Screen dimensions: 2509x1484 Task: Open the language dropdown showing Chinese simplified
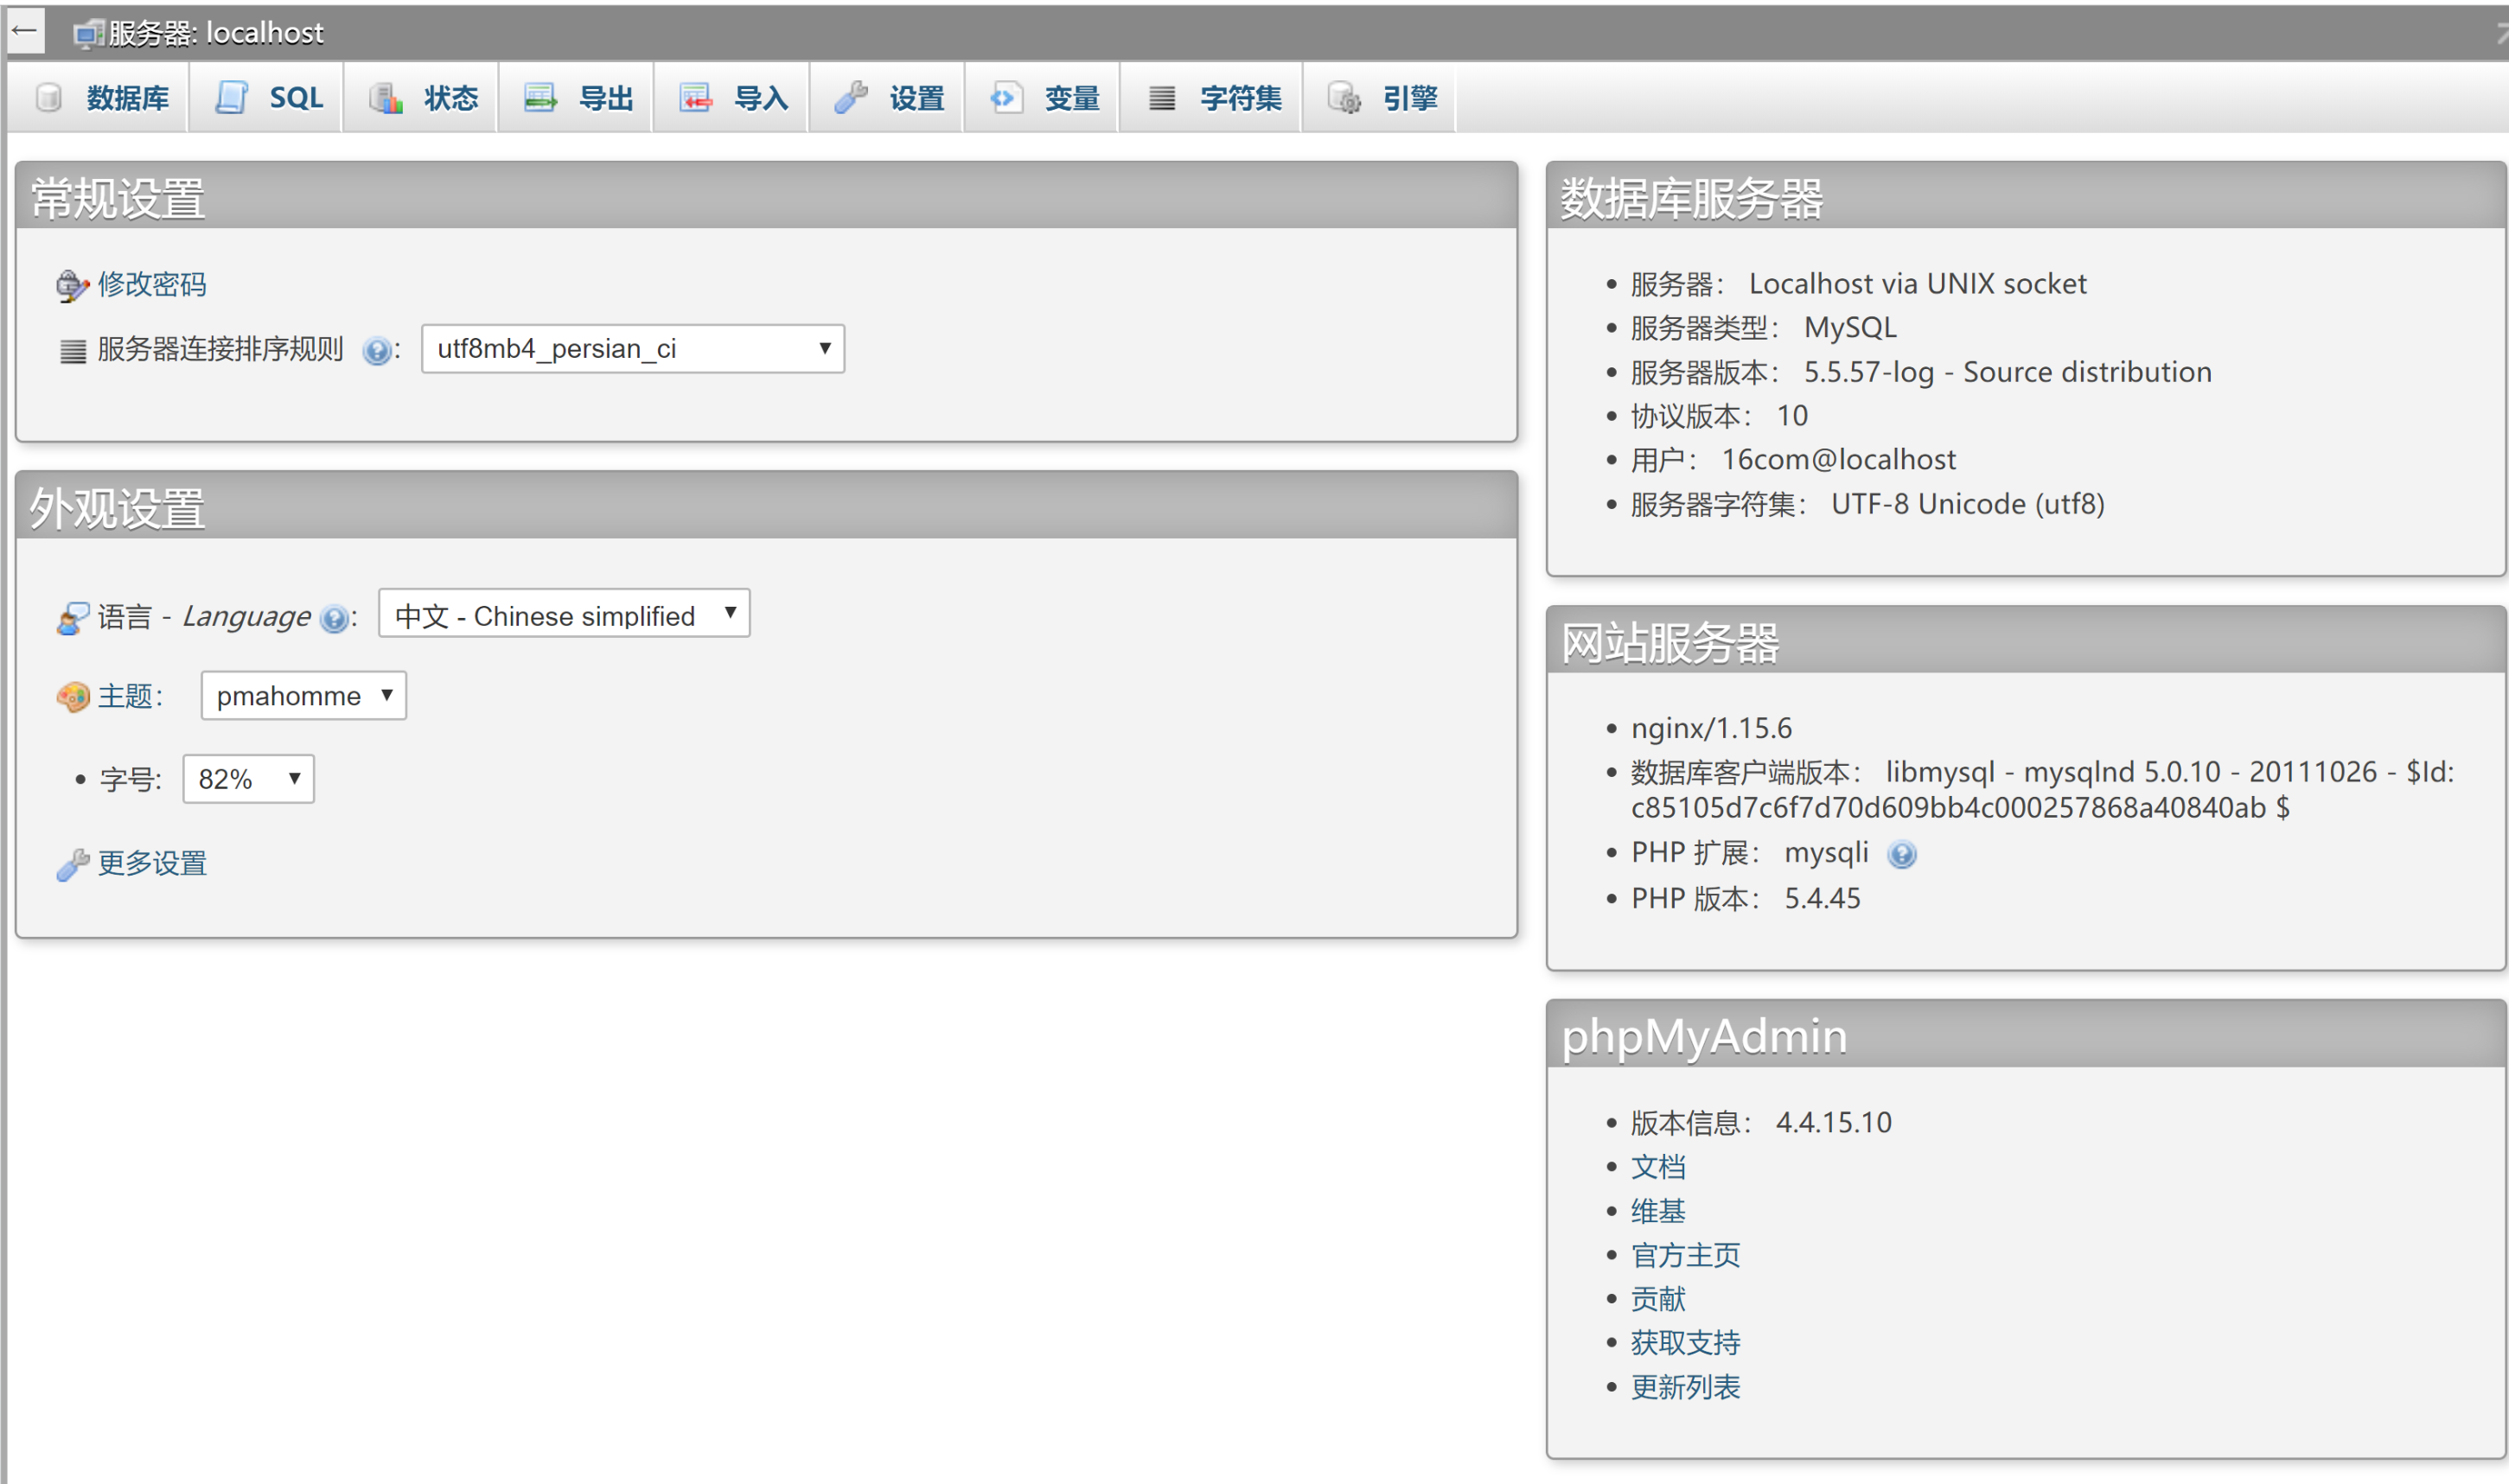pos(564,614)
